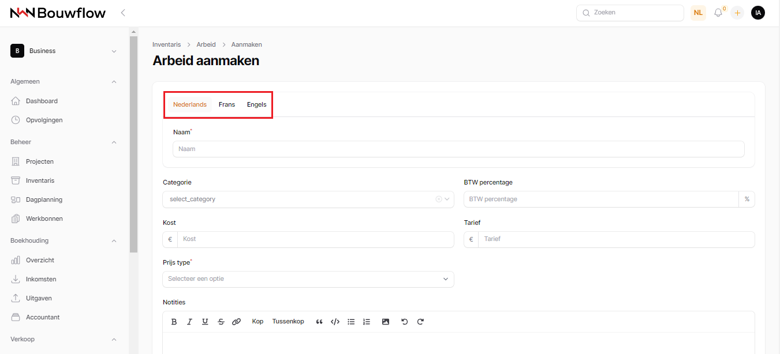Viewport: 780px width, 354px height.
Task: Toggle strikethrough in Notities toolbar
Action: [x=221, y=322]
